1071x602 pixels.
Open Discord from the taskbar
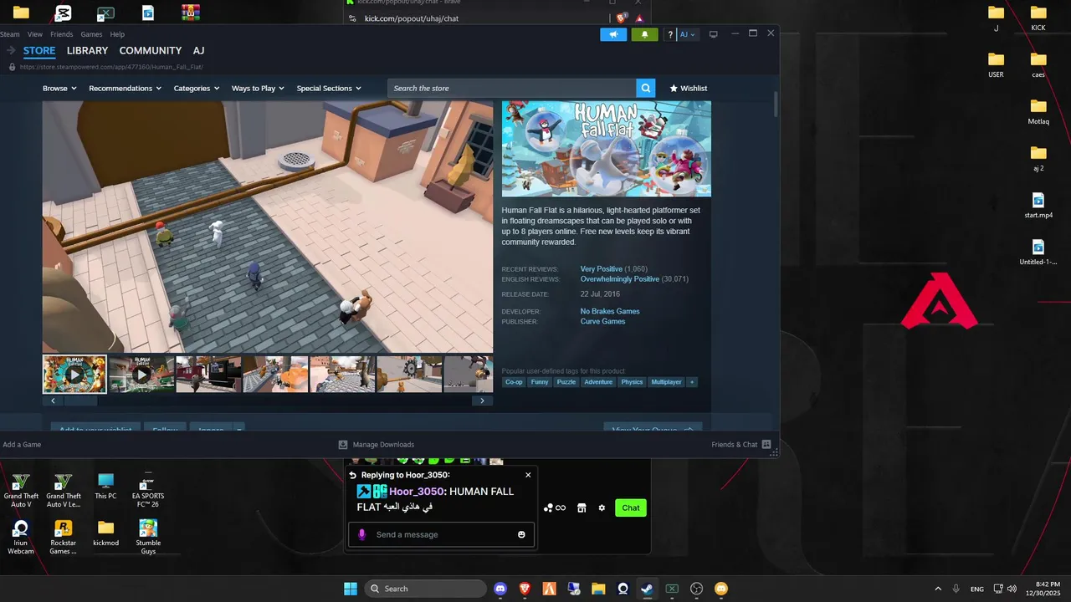(500, 589)
